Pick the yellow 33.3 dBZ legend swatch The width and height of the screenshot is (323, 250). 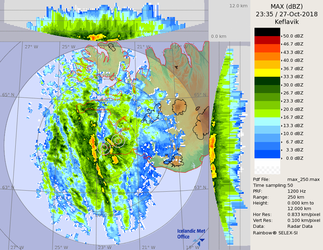(x=267, y=73)
